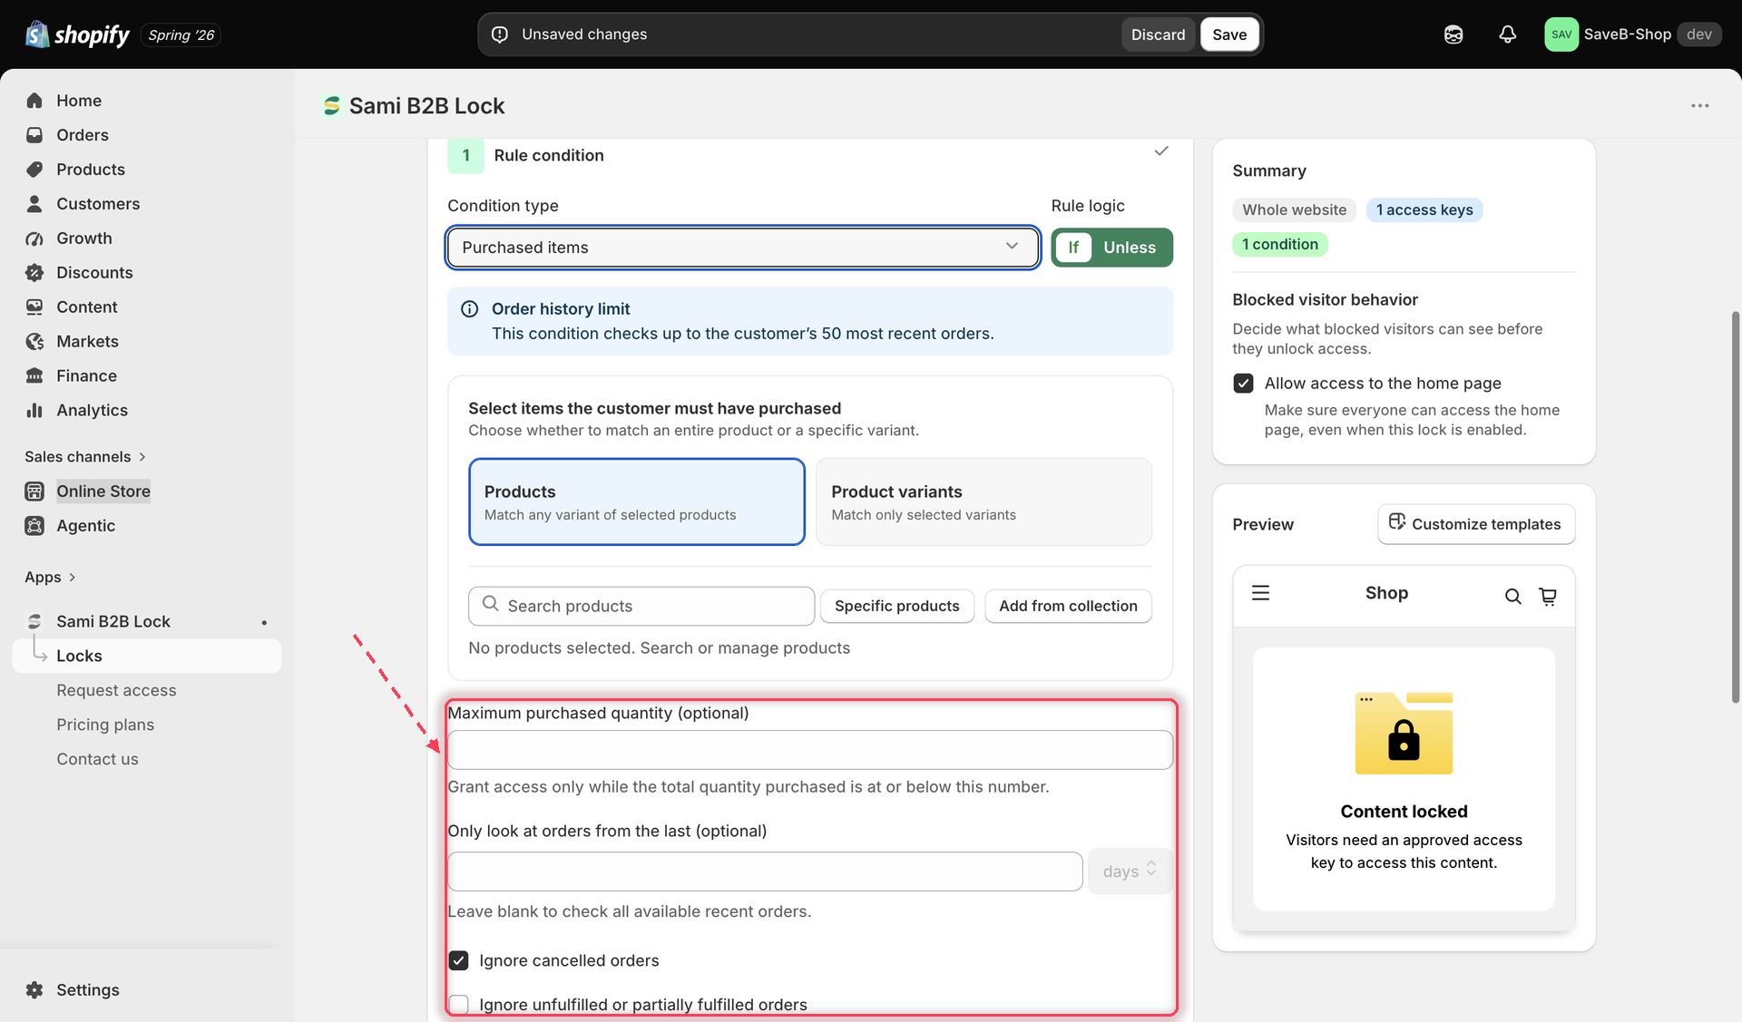
Task: Check Ignore unfulfilled or partially fulfilled orders
Action: point(459,1005)
